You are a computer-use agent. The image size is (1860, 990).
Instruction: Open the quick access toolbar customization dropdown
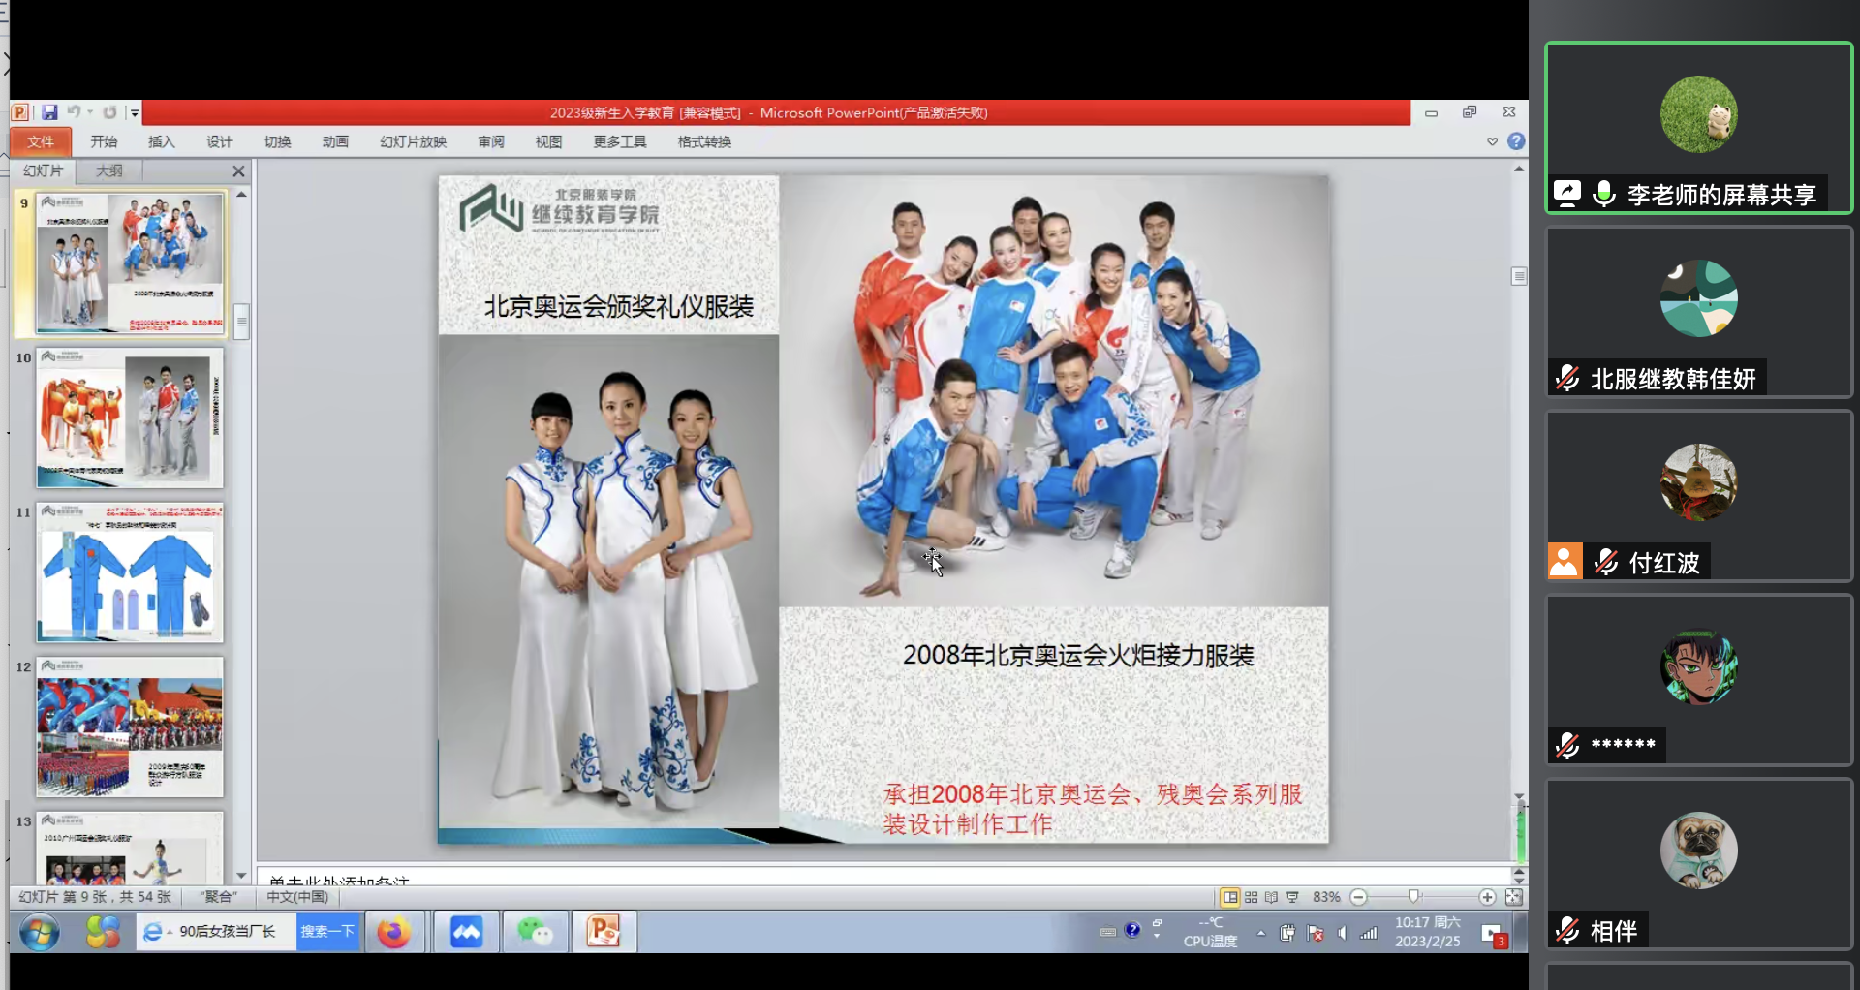coord(135,113)
